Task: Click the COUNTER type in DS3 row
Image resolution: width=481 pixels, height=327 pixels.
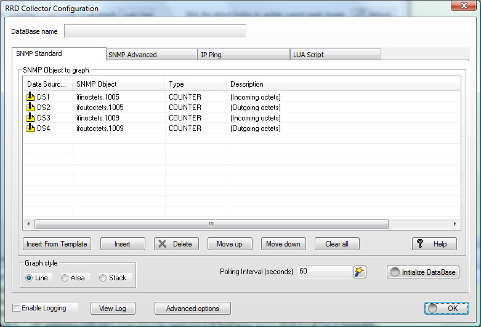Action: click(x=185, y=117)
